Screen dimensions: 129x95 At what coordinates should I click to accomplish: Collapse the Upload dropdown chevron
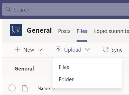click(88, 50)
